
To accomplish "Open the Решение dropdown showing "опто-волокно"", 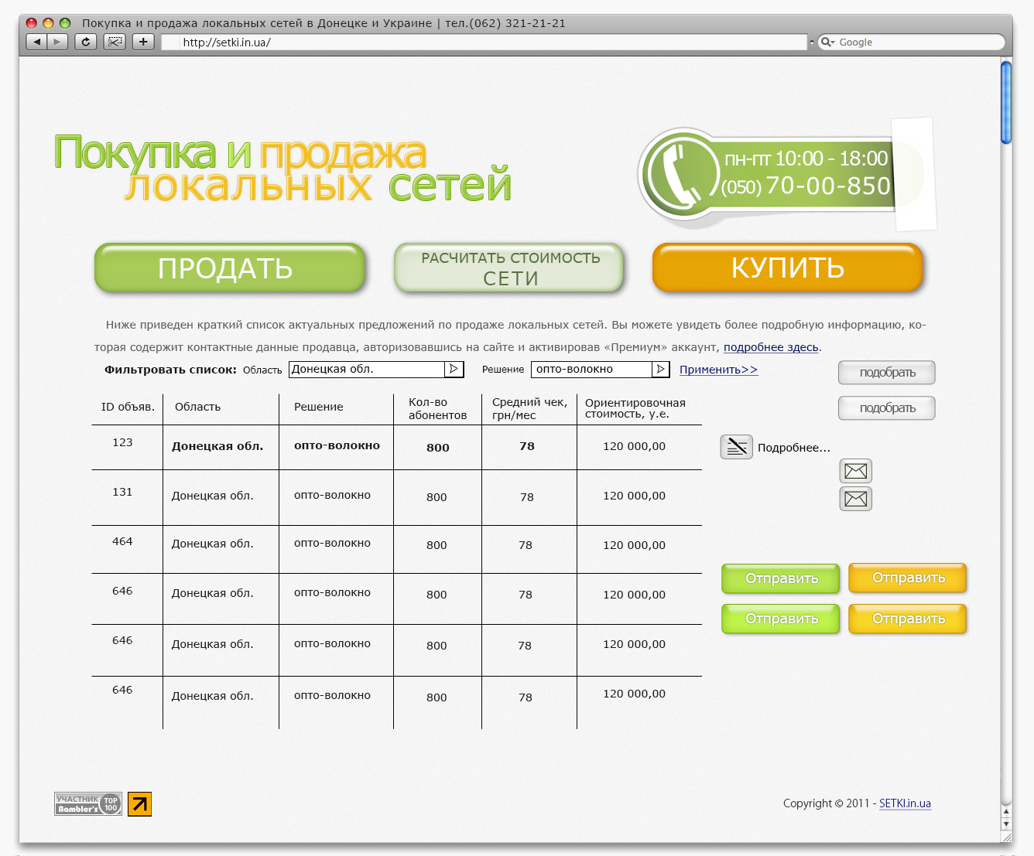I will tap(661, 370).
